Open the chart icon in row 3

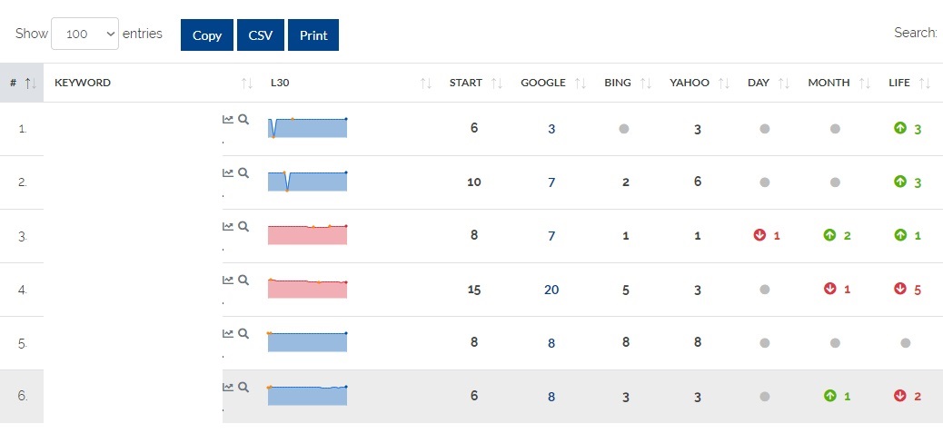(x=228, y=226)
